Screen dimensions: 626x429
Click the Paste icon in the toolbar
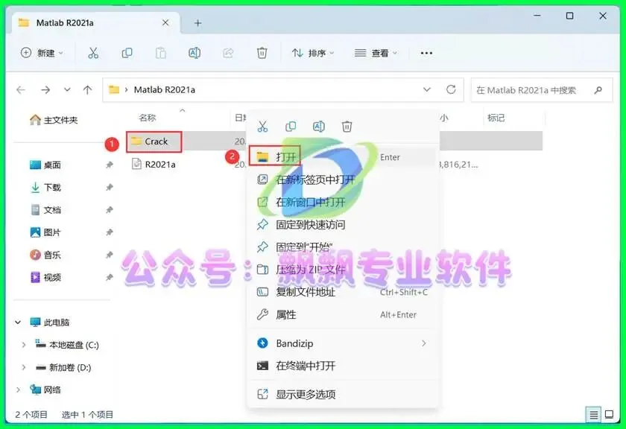click(x=160, y=53)
